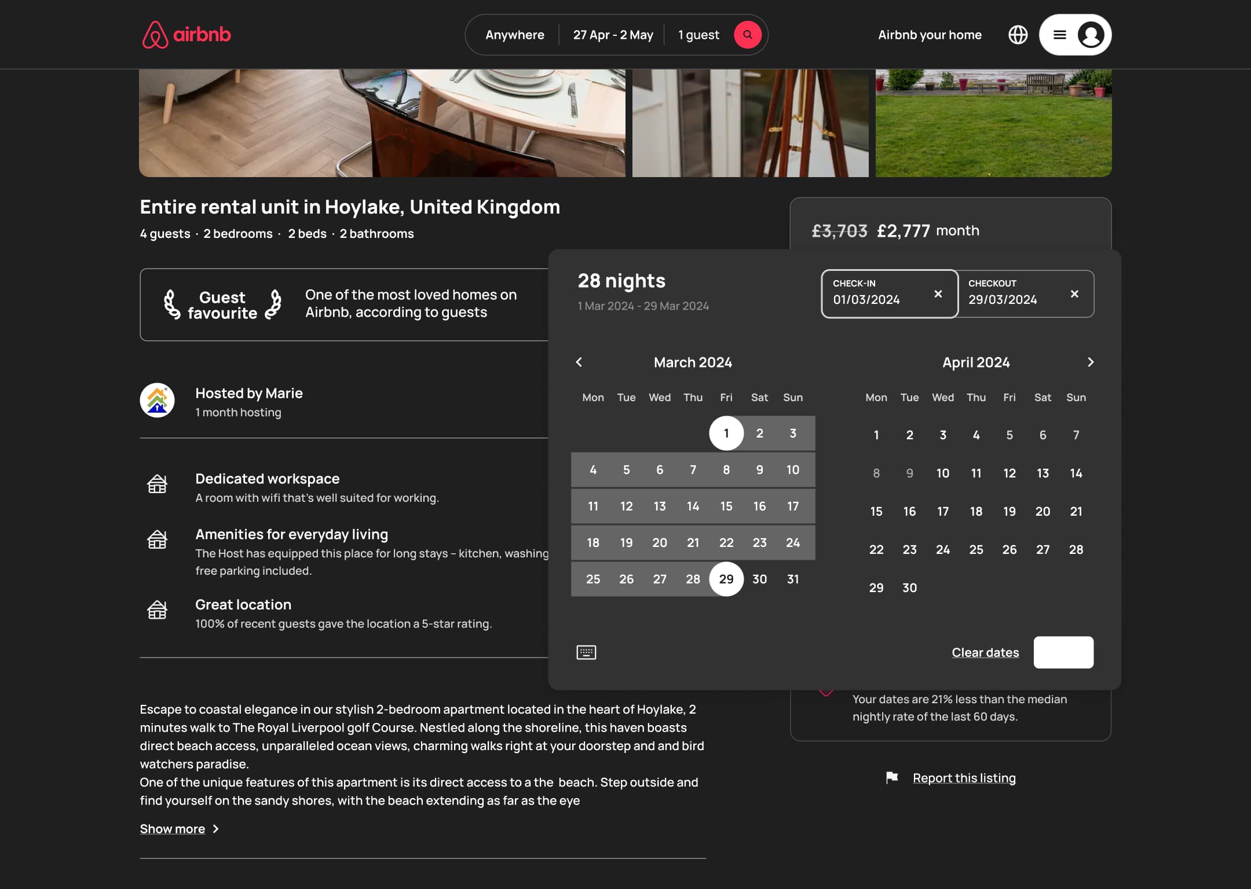Select March 15 in the calendar
The height and width of the screenshot is (889, 1251).
(x=726, y=506)
